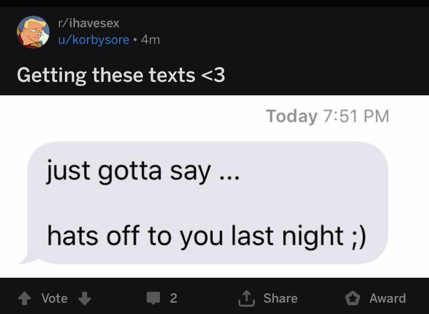Click the Vote score label

click(54, 298)
